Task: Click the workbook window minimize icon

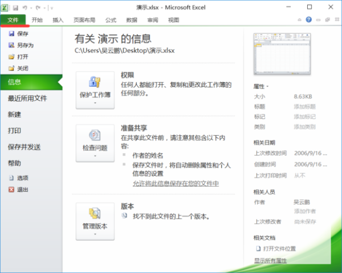Action: 318,20
